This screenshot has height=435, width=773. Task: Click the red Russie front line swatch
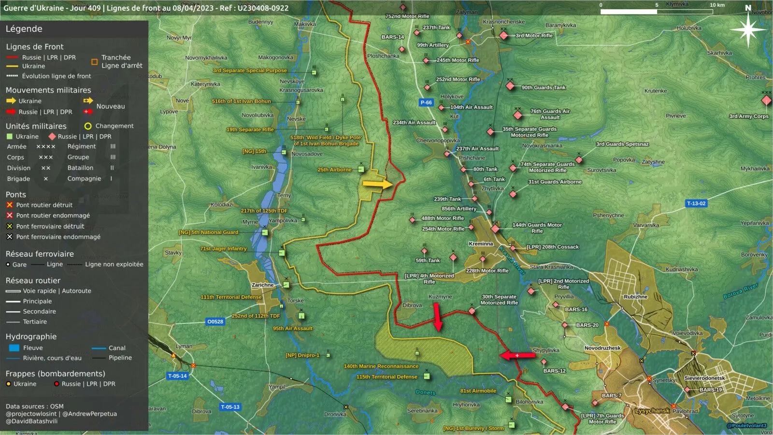click(x=12, y=58)
